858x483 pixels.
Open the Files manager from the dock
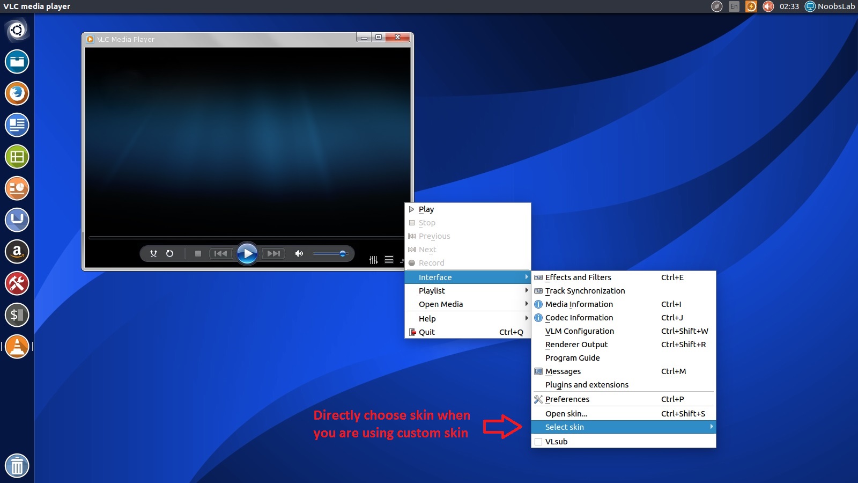pos(17,62)
